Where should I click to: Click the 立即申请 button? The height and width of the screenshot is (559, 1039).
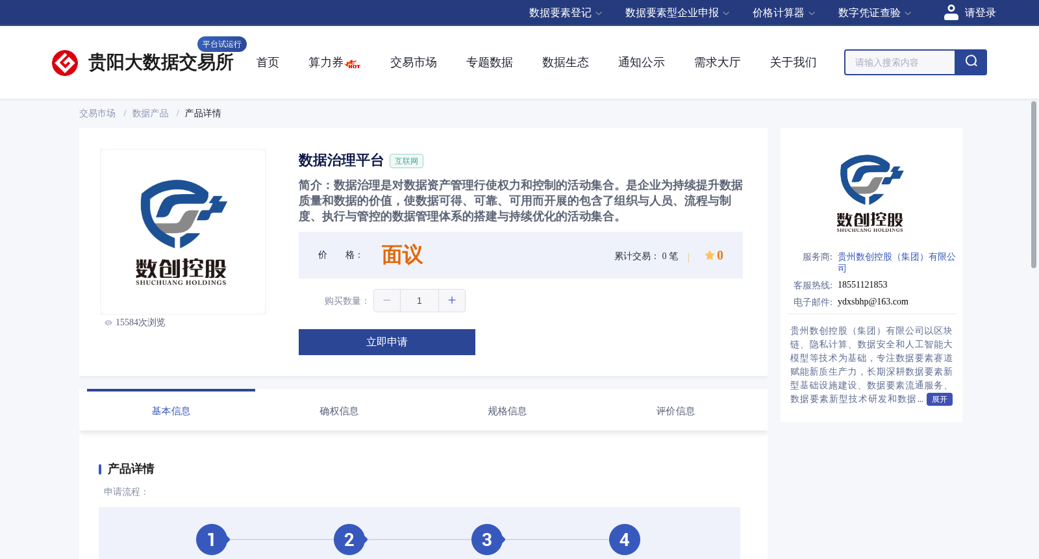click(x=387, y=342)
